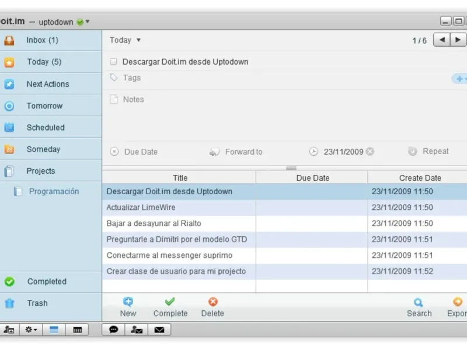This screenshot has width=467, height=350.
Task: Create a New task
Action: [128, 307]
